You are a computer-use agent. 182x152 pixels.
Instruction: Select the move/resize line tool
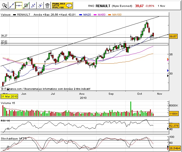pyautogui.click(x=33, y=5)
